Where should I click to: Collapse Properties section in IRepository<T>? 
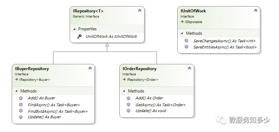[74, 29]
